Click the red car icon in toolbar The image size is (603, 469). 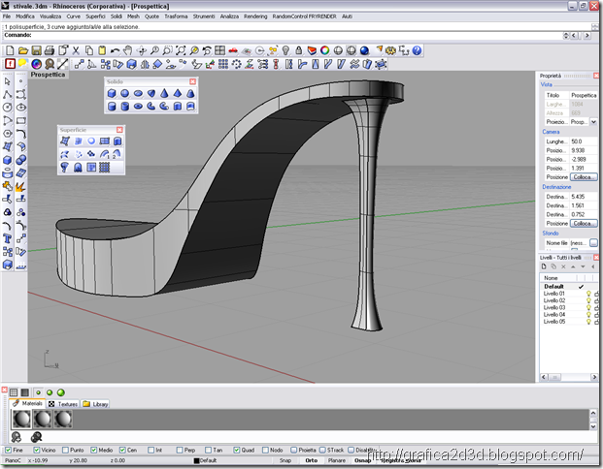233,50
